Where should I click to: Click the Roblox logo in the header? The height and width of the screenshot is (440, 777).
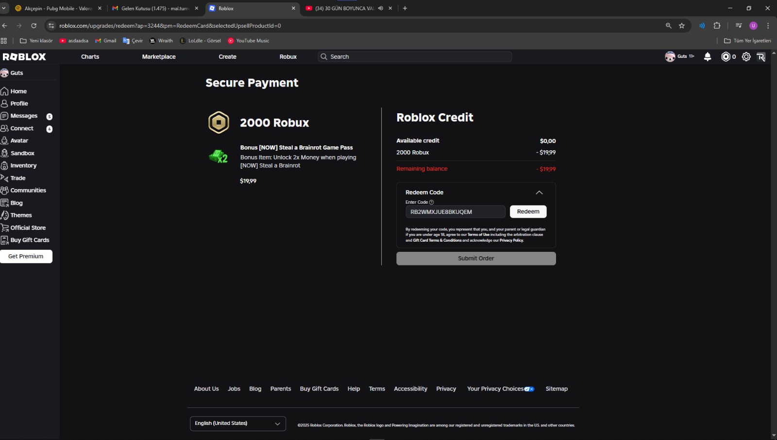click(x=24, y=57)
